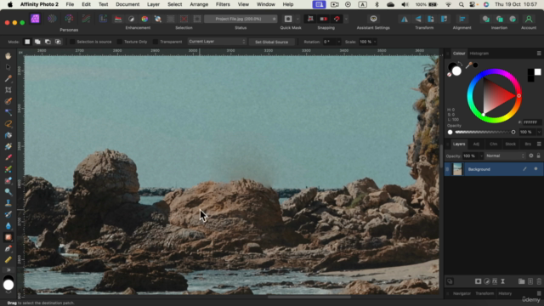
Task: Expand hidden tools chevron in toolbar
Action: (x=8, y=270)
